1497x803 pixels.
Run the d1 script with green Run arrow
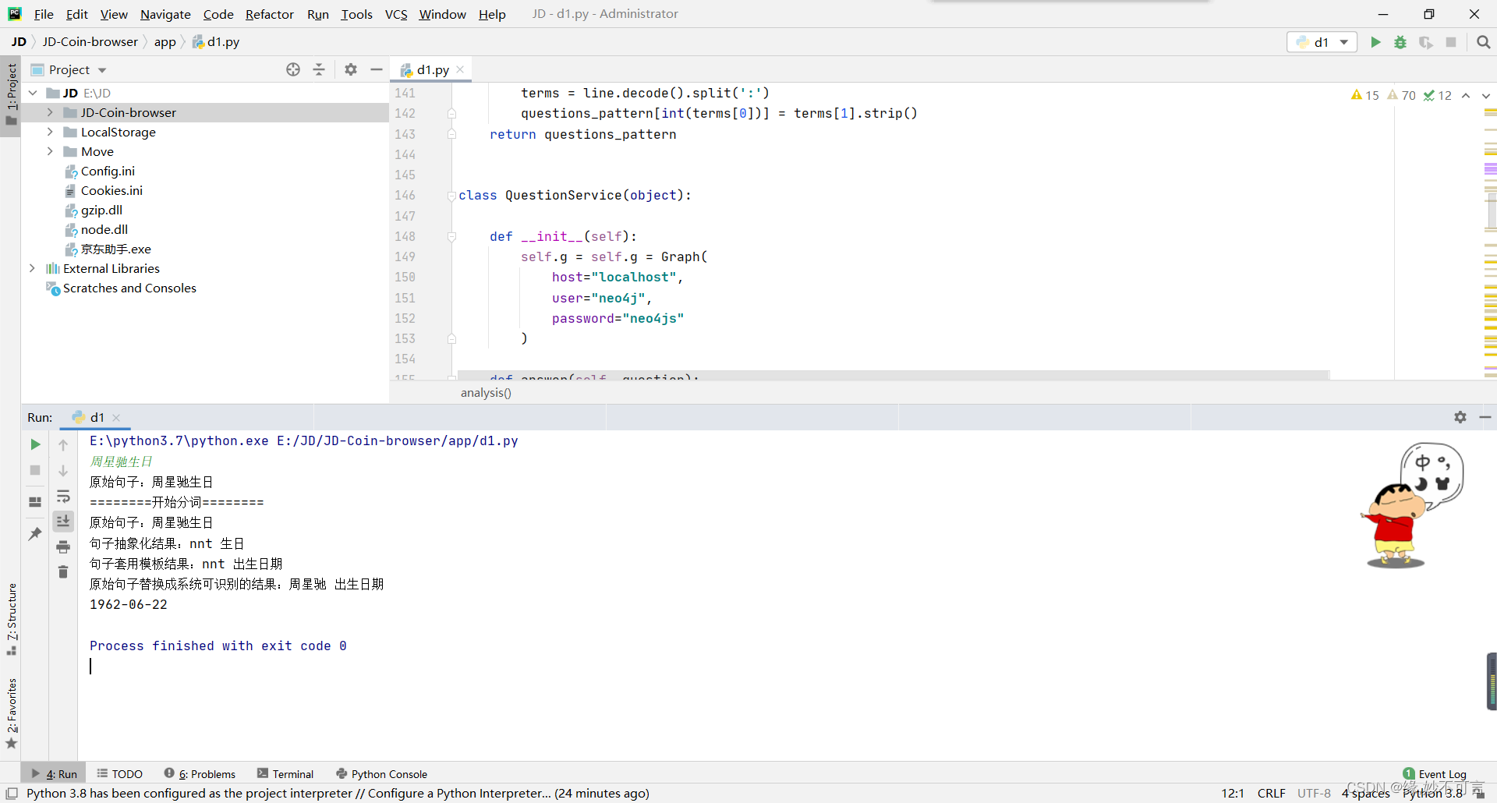1375,42
